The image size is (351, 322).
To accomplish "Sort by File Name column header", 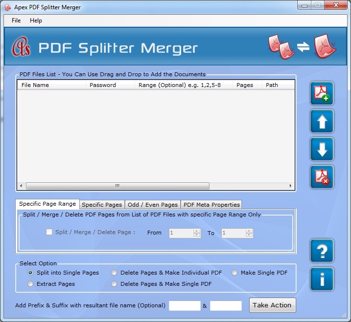I will pos(51,85).
